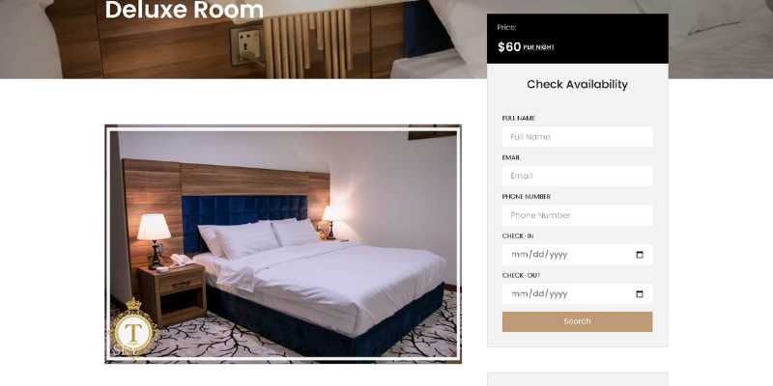Click the PHONE NUMBER field label
Image resolution: width=773 pixels, height=386 pixels.
pyautogui.click(x=527, y=197)
